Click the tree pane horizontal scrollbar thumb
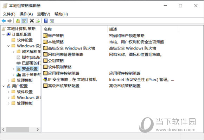Image resolution: width=204 pixels, height=140 pixels. coord(18,129)
